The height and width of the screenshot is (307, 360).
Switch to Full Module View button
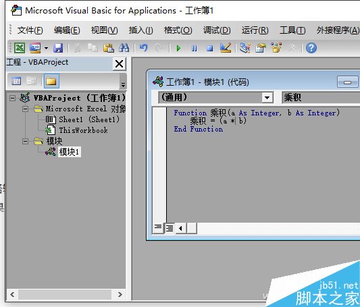click(170, 228)
